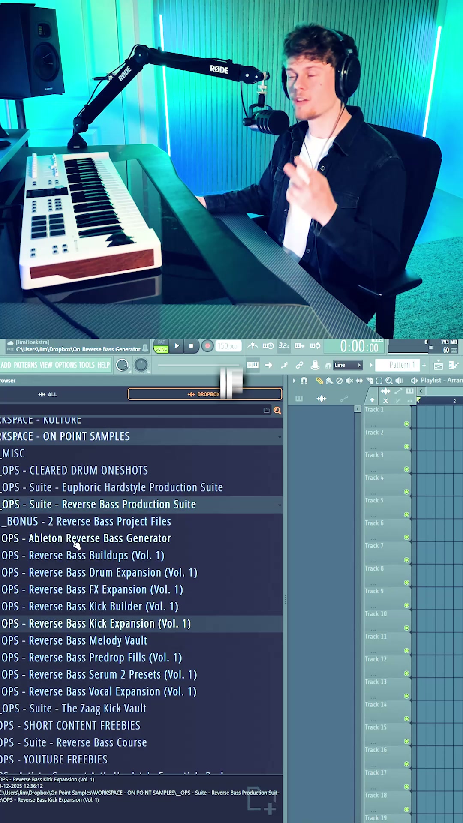Mute Track 2 with its green light

click(x=406, y=447)
